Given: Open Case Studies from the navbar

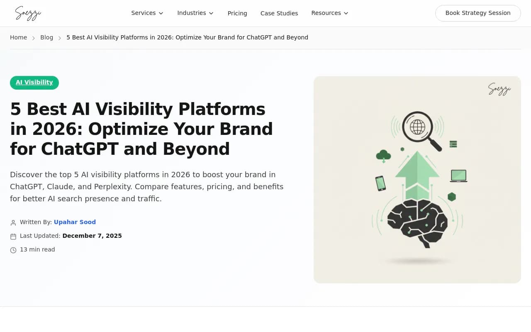Looking at the screenshot, I should tap(279, 13).
